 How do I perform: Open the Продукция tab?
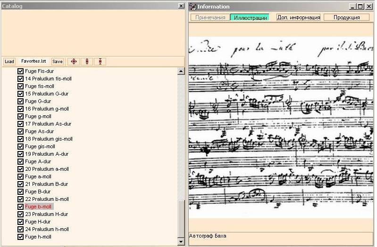click(346, 17)
